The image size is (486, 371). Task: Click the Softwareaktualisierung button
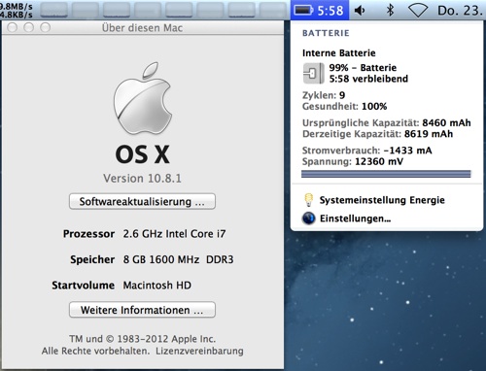click(x=142, y=201)
